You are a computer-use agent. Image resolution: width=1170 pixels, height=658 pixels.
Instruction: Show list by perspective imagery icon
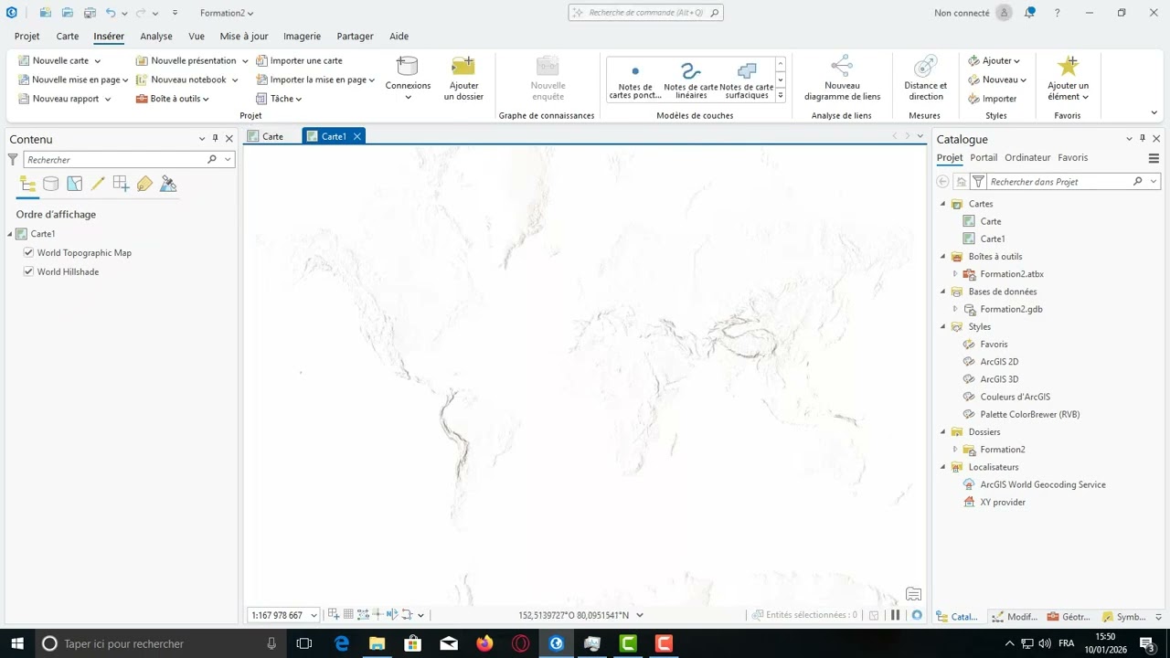168,184
